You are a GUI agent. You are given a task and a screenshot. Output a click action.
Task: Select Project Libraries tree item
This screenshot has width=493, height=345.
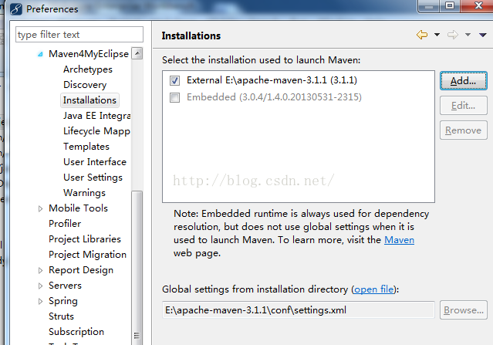coord(85,239)
